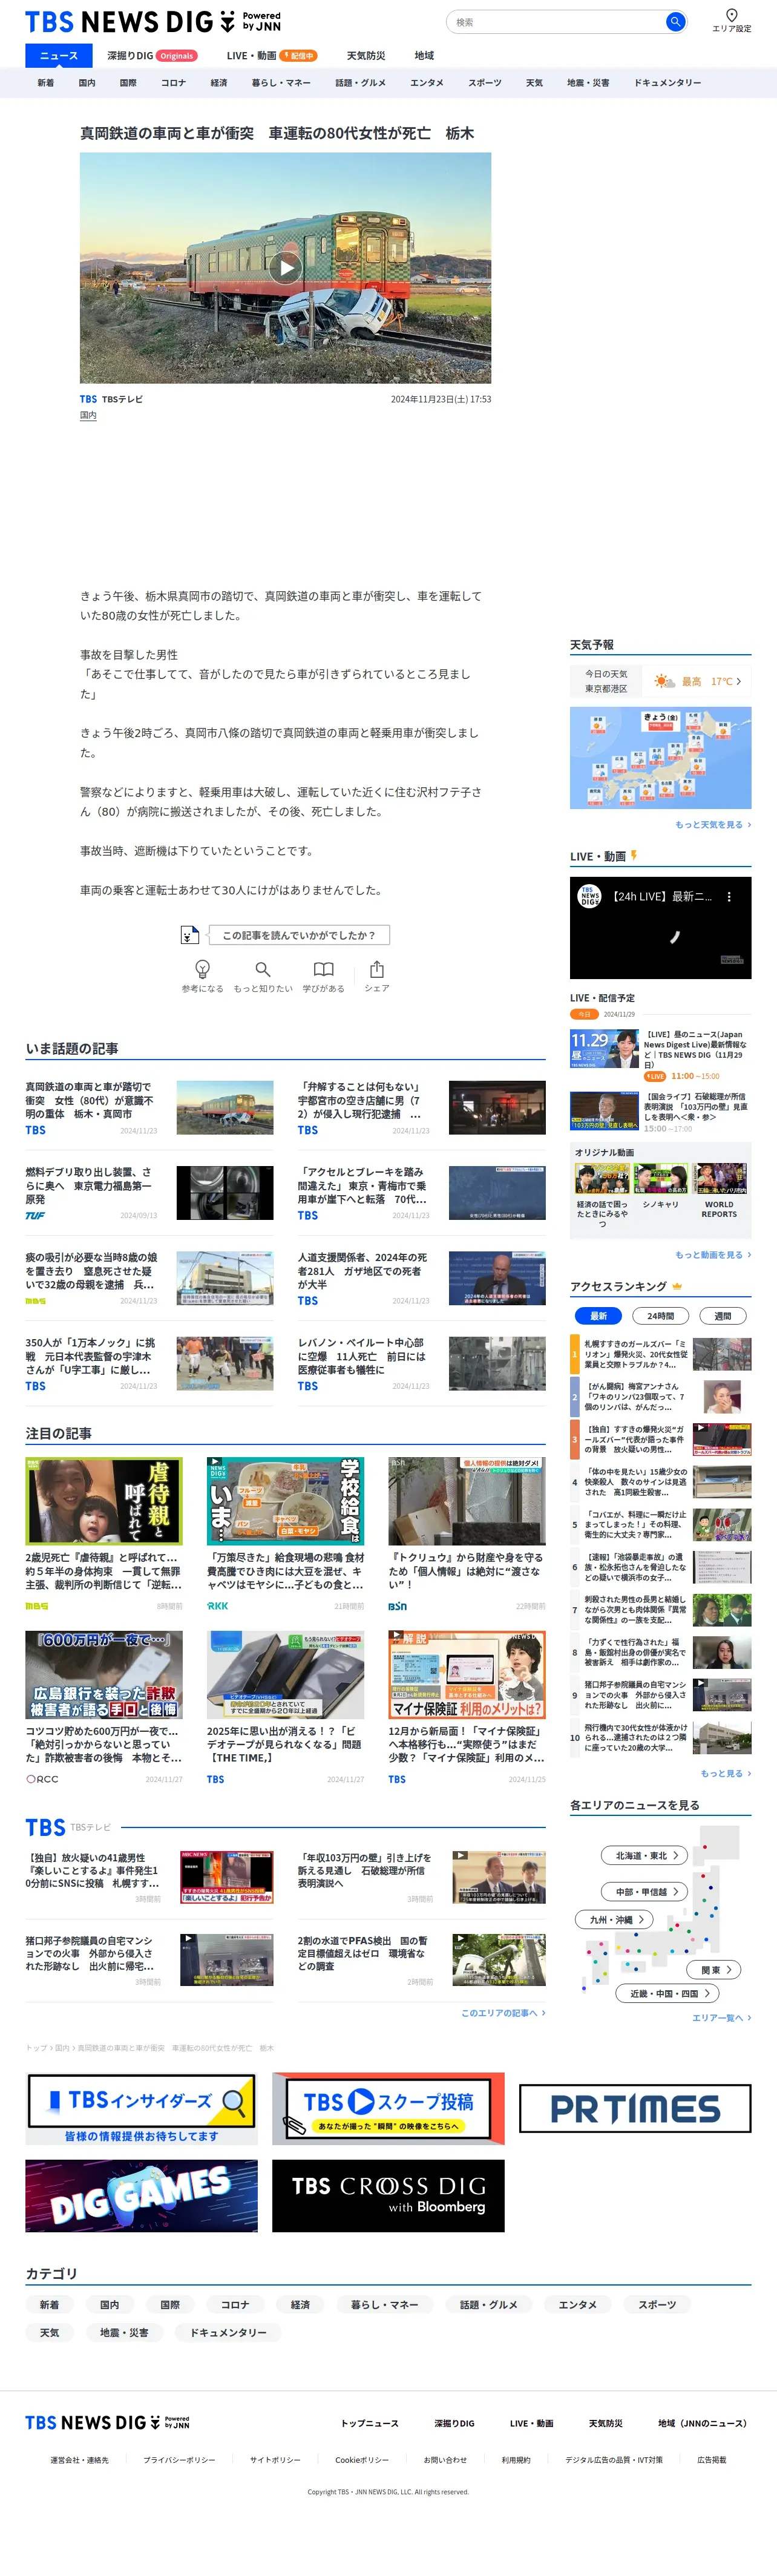This screenshot has height=2576, width=777.
Task: Click the 国内 tag under the article
Action: pyautogui.click(x=88, y=415)
